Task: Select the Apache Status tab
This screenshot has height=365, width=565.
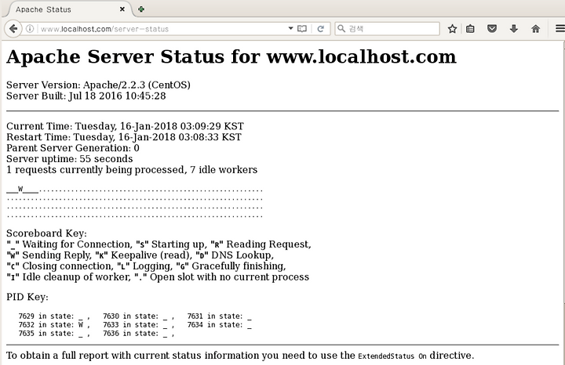Action: click(67, 9)
